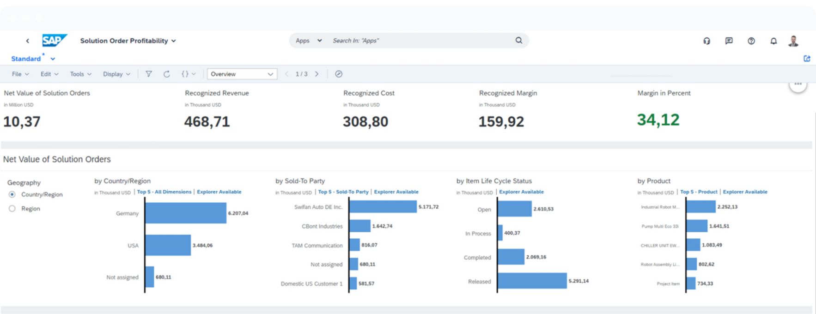Select the Region radio button

[12, 209]
